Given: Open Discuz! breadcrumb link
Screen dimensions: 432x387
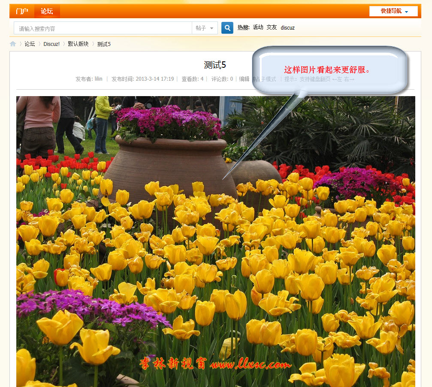Looking at the screenshot, I should (51, 44).
